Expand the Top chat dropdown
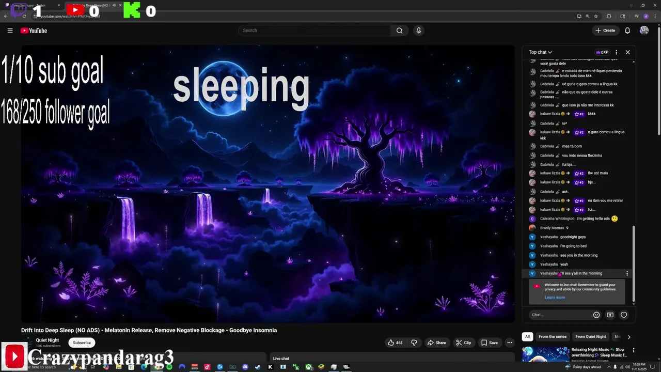This screenshot has width=661, height=372. (x=540, y=52)
